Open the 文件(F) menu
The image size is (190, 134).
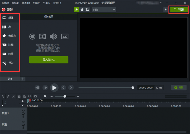5,3
